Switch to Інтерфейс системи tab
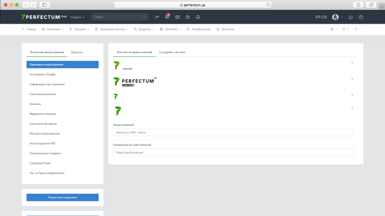 pos(172,52)
